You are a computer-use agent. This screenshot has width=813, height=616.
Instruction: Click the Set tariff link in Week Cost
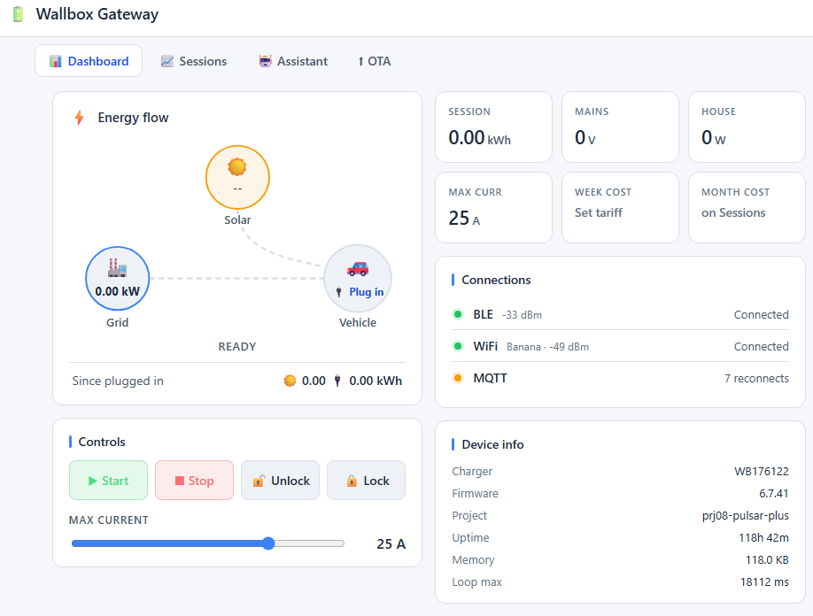(599, 212)
